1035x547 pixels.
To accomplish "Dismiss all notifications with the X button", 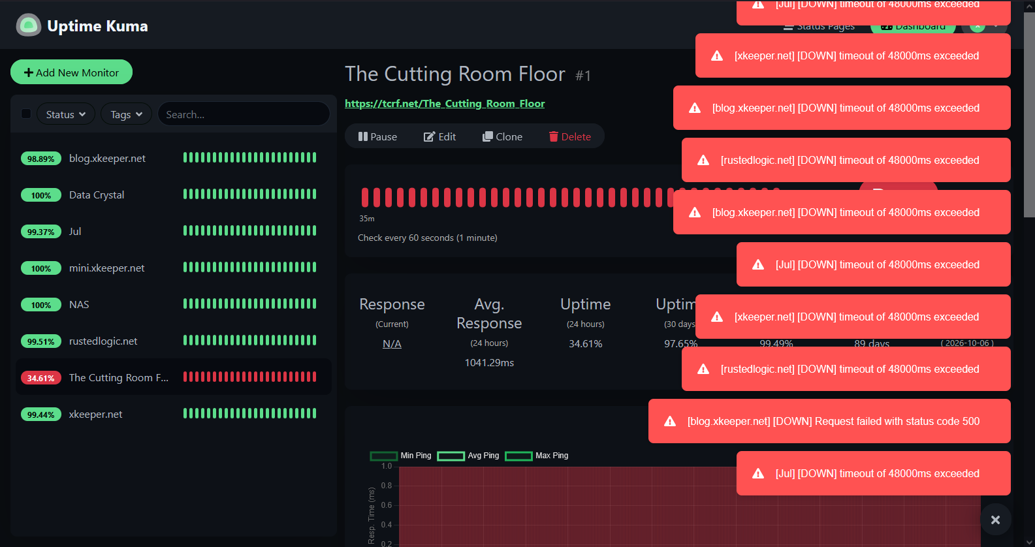I will [x=995, y=520].
